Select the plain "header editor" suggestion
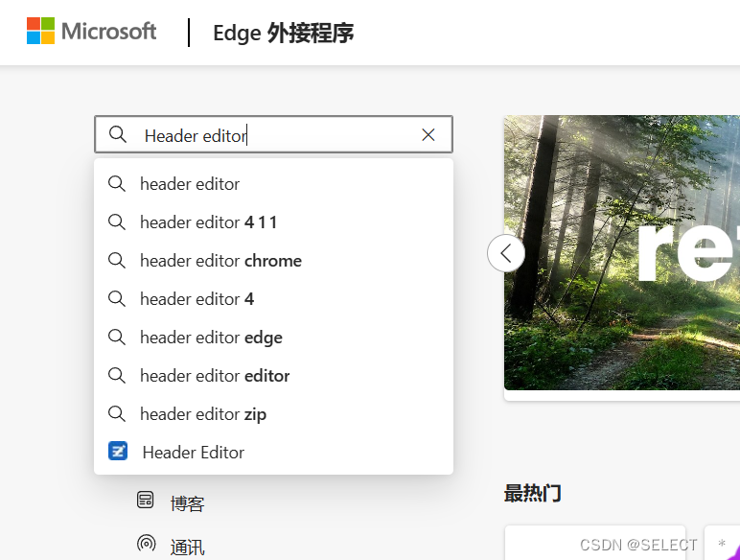 tap(274, 184)
